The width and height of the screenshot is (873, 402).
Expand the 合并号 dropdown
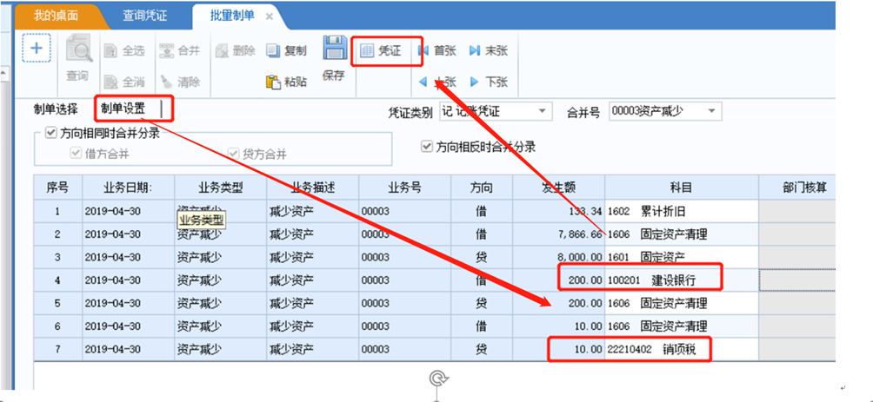(x=711, y=111)
